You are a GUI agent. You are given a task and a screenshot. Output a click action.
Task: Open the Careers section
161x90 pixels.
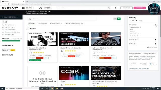click(x=45, y=8)
